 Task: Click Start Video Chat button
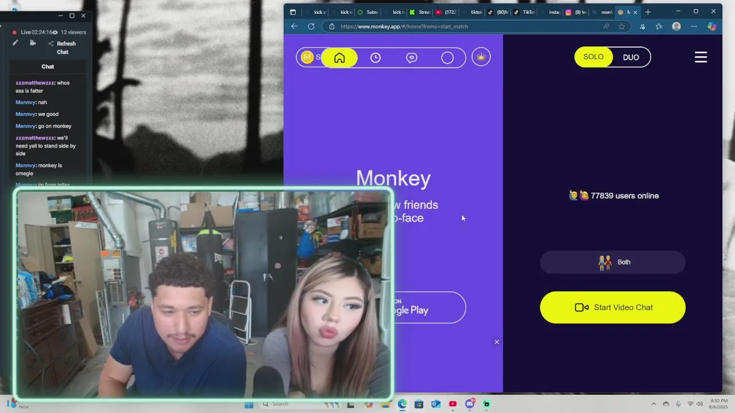pyautogui.click(x=613, y=307)
